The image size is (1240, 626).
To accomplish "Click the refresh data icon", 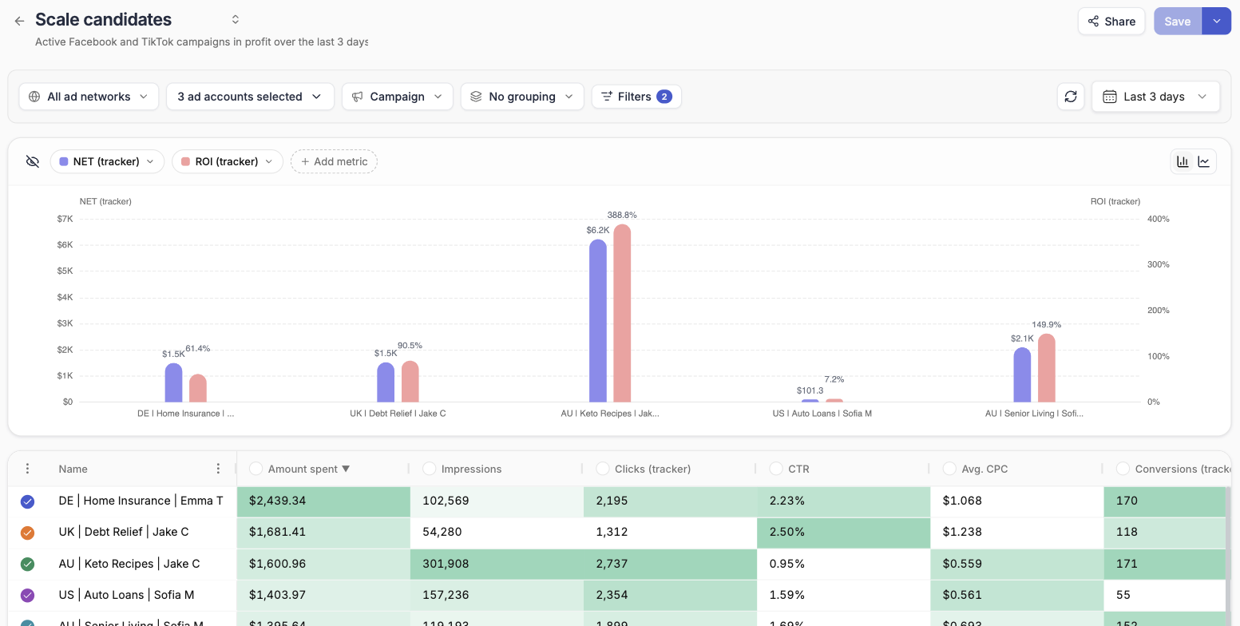I will (x=1071, y=97).
